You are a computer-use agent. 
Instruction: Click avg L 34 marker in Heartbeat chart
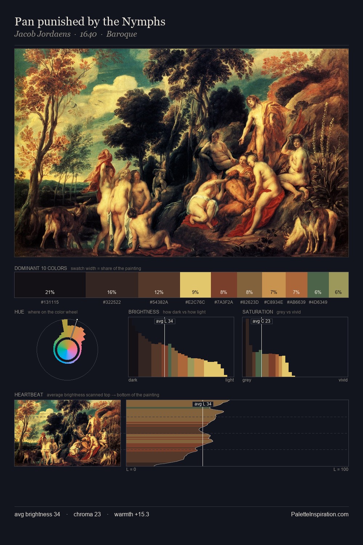point(203,404)
